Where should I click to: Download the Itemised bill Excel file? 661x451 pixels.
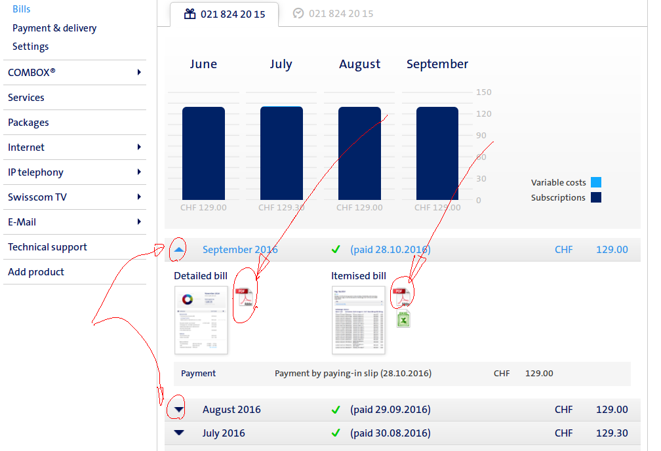403,319
